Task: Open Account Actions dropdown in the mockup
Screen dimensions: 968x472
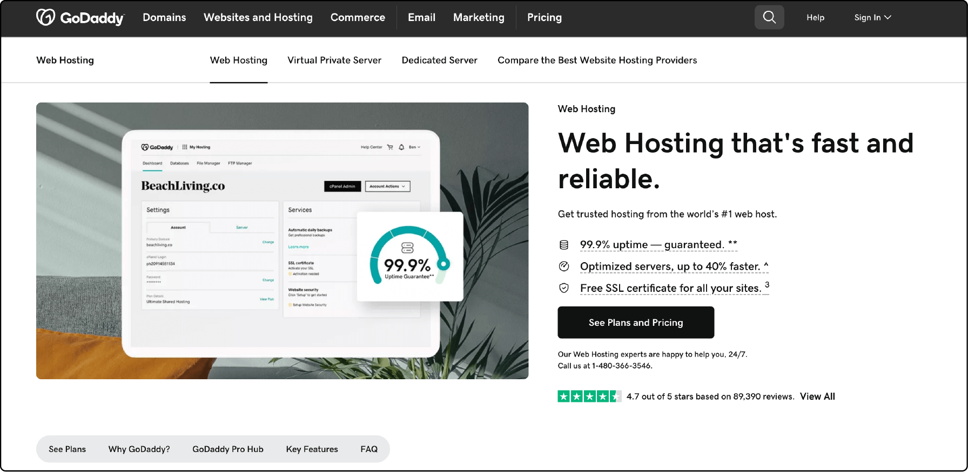Action: pos(388,186)
